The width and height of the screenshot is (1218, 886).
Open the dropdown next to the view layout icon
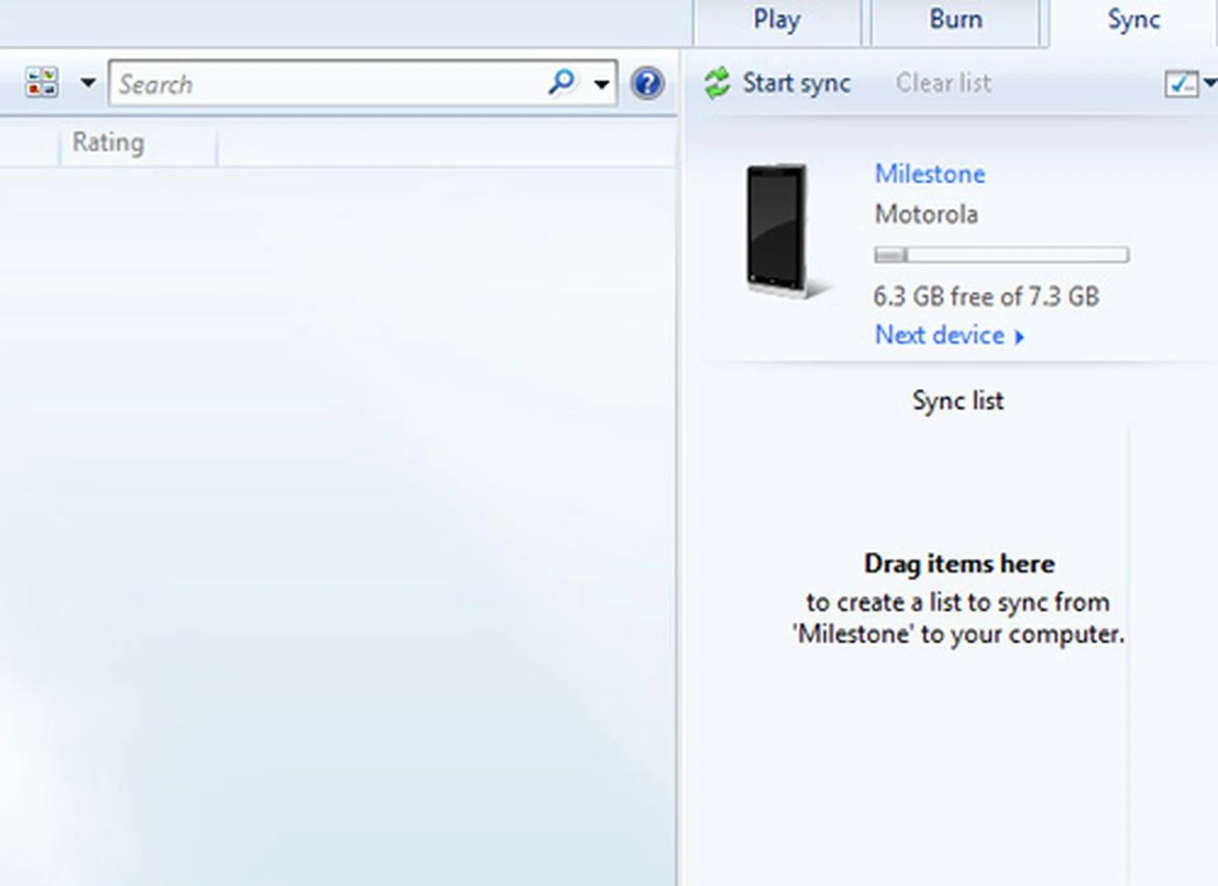(89, 83)
